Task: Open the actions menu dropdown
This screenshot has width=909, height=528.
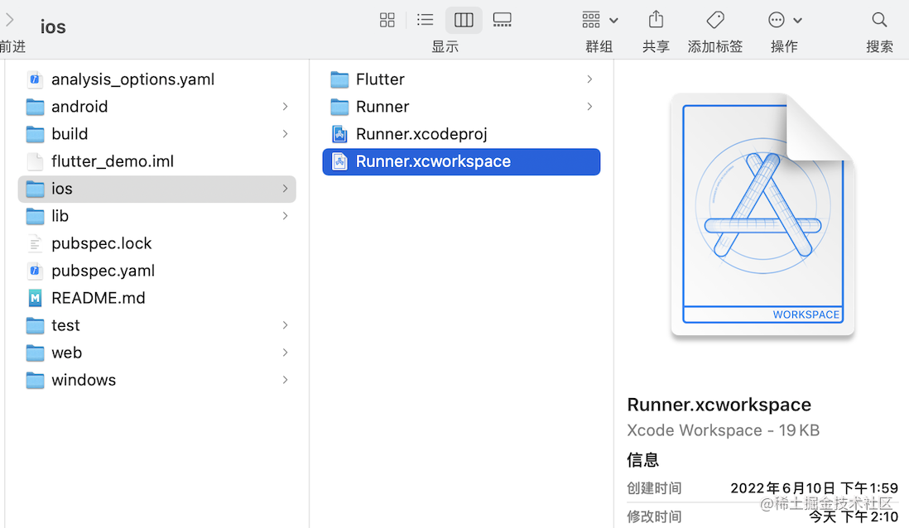Action: pos(784,20)
